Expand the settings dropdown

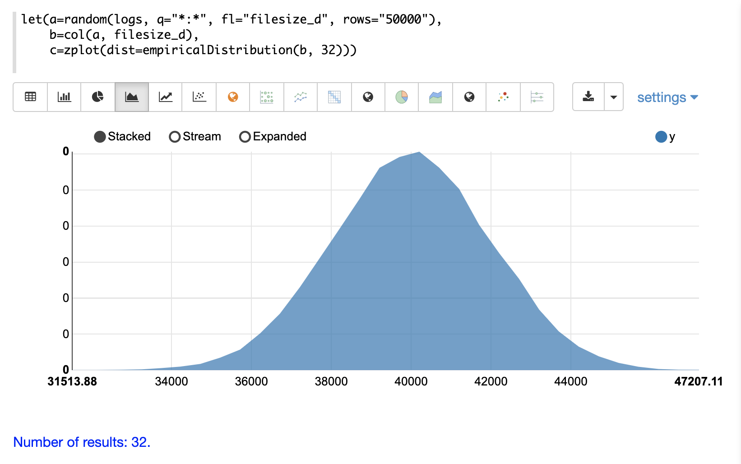[667, 97]
